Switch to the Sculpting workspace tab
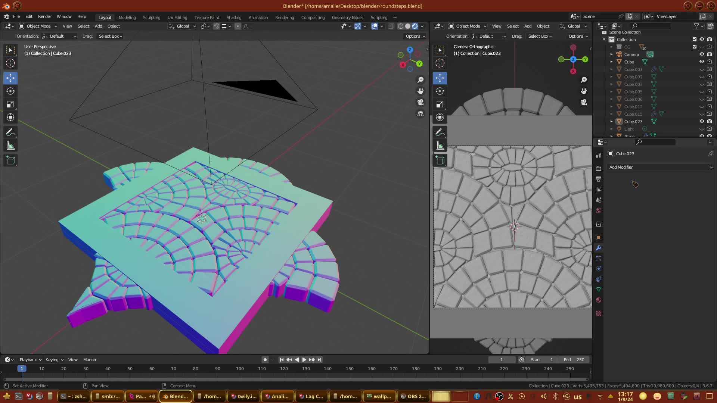Viewport: 717px width, 403px height. [x=151, y=18]
